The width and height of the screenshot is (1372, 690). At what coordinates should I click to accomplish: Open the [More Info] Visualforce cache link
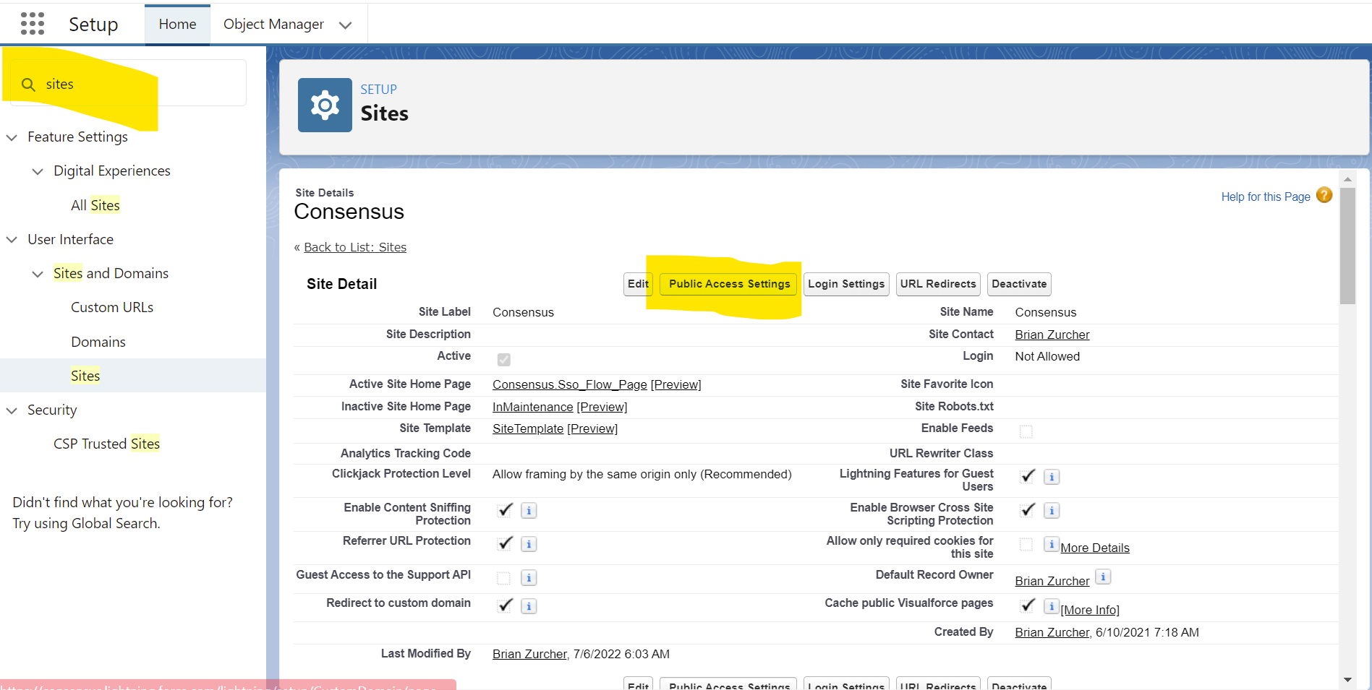pos(1090,610)
